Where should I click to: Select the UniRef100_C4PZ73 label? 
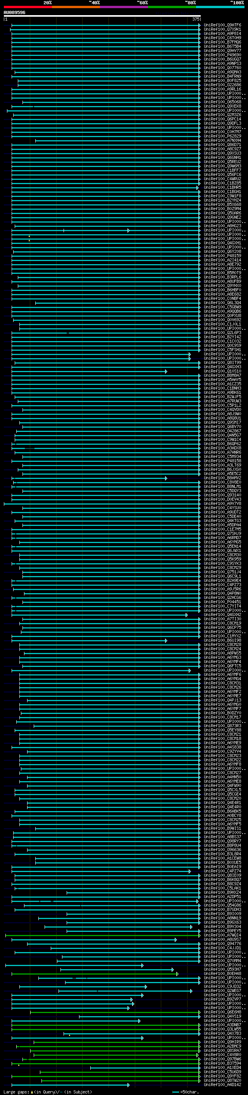tap(222, 585)
